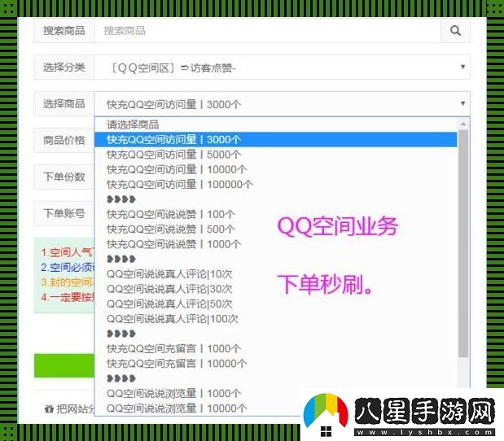Image resolution: width=504 pixels, height=441 pixels.
Task: Click the 下单账号 label
Action: pos(64,213)
